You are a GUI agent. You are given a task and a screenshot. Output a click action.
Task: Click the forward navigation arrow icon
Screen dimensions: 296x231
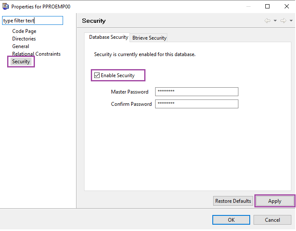[x=283, y=21]
